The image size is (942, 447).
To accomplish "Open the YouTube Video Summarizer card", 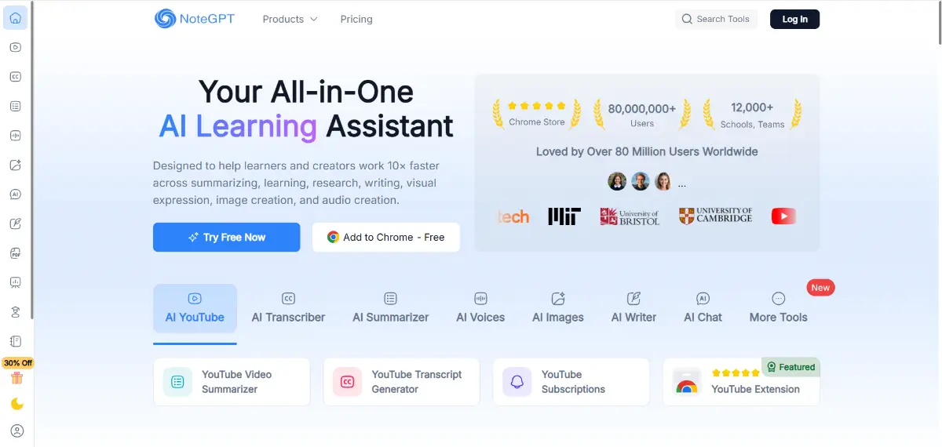I will (x=232, y=382).
